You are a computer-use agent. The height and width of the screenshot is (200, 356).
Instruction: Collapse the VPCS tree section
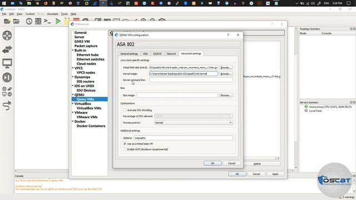(73, 68)
